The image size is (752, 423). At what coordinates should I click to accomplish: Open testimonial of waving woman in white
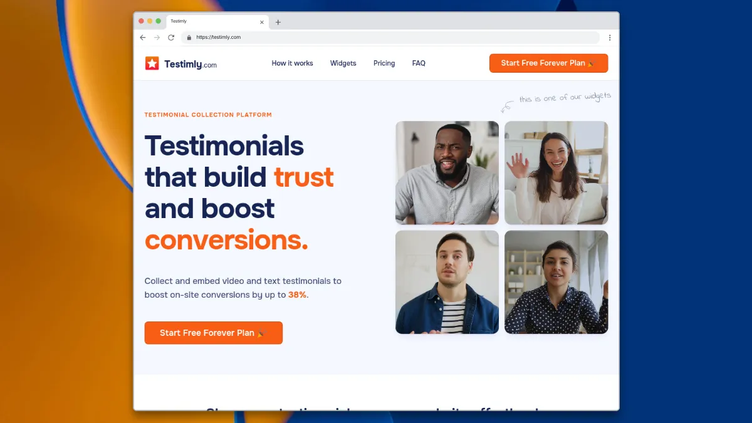556,173
